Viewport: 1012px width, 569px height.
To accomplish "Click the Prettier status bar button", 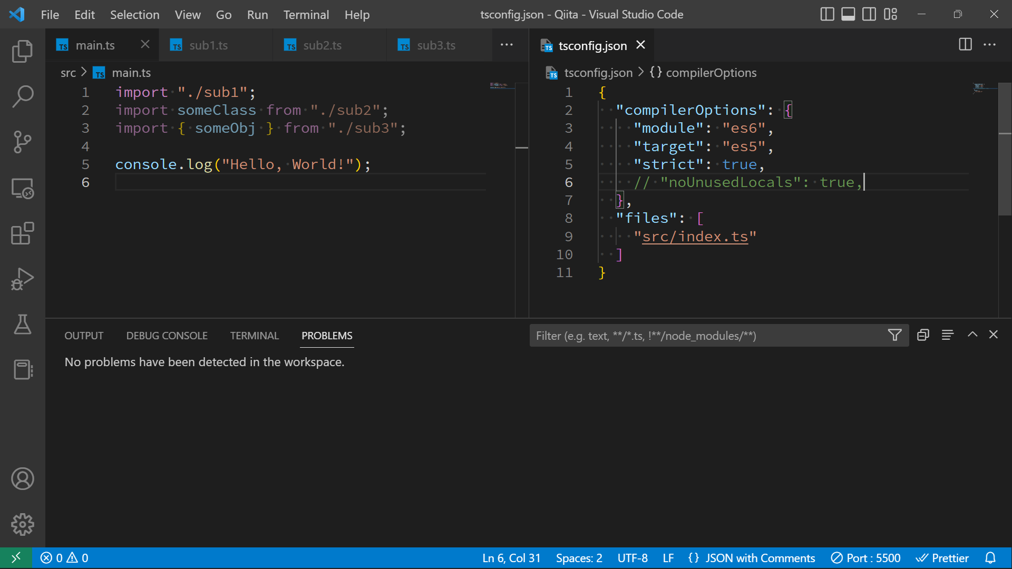I will pyautogui.click(x=942, y=558).
